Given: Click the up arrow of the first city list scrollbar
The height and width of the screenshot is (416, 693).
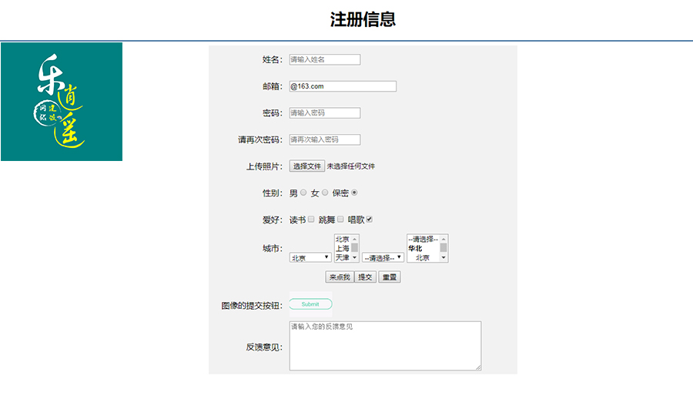Looking at the screenshot, I should coord(354,239).
